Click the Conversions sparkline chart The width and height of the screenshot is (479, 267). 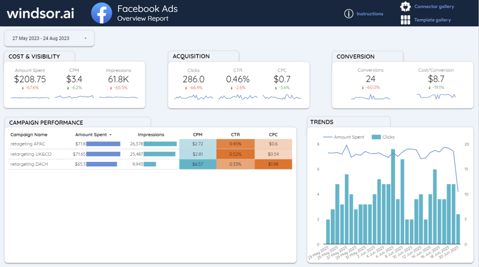pyautogui.click(x=370, y=97)
